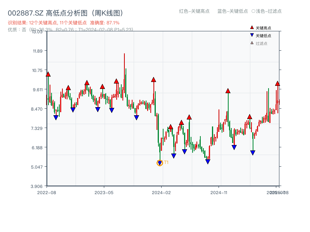Pick the blue low marker just before 2024-11
The image size is (310, 232).
[208, 162]
